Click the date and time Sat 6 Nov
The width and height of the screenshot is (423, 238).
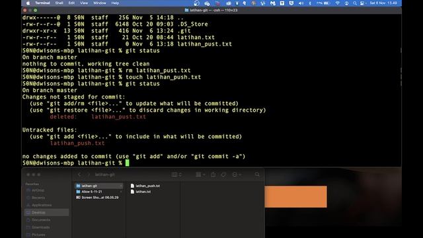[x=383, y=3]
